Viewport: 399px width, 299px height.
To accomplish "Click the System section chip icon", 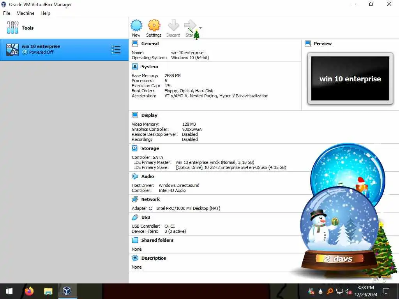I will point(135,67).
